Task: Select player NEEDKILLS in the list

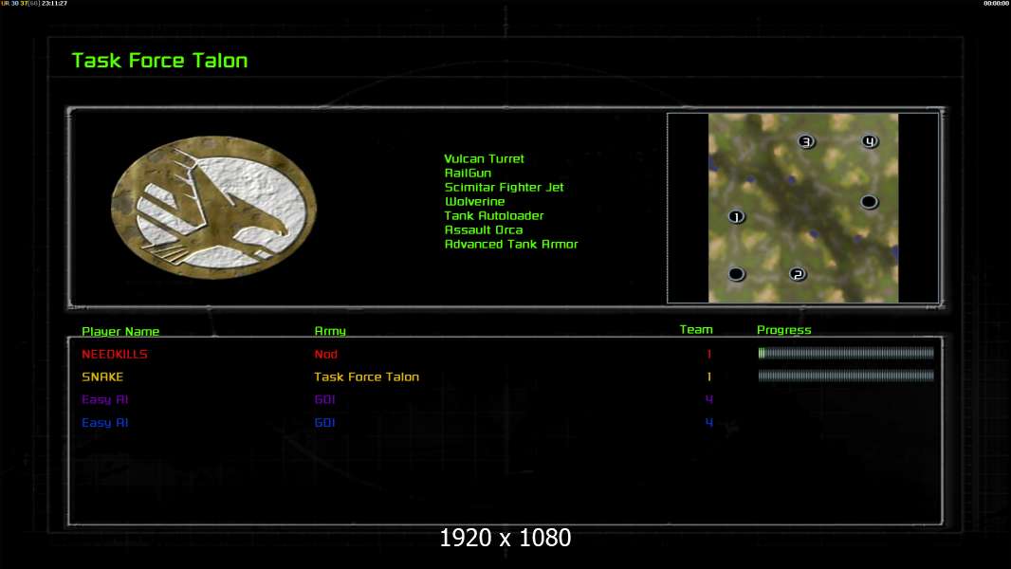Action: pyautogui.click(x=115, y=354)
